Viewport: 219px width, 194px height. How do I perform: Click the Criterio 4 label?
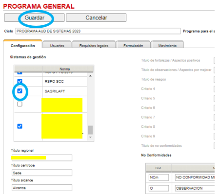[148, 88]
